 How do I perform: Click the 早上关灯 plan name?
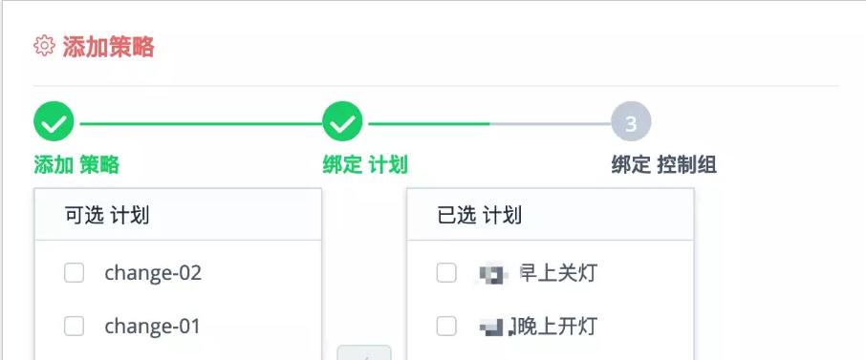558,273
